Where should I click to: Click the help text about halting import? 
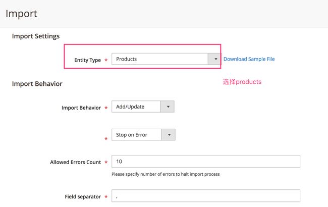166,174
